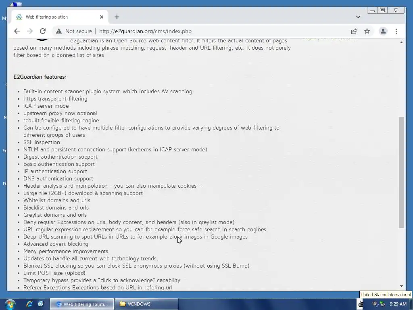The image size is (413, 310).
Task: Click 'SSL Inspection' list item
Action: [x=42, y=142]
